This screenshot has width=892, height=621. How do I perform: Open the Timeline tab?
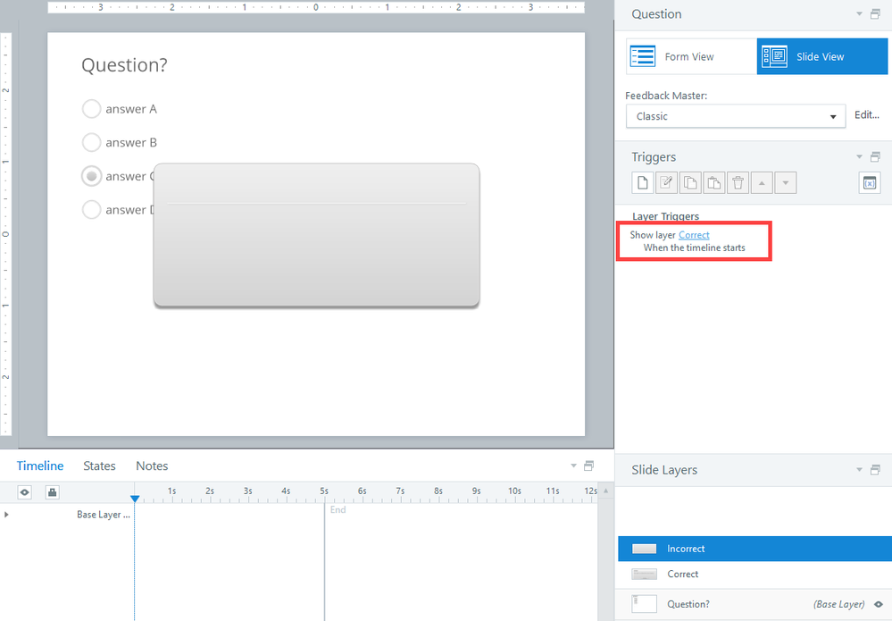[x=40, y=466]
